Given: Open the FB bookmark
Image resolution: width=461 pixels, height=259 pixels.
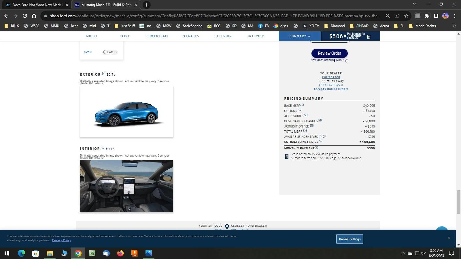Looking at the screenshot, I should point(264,26).
